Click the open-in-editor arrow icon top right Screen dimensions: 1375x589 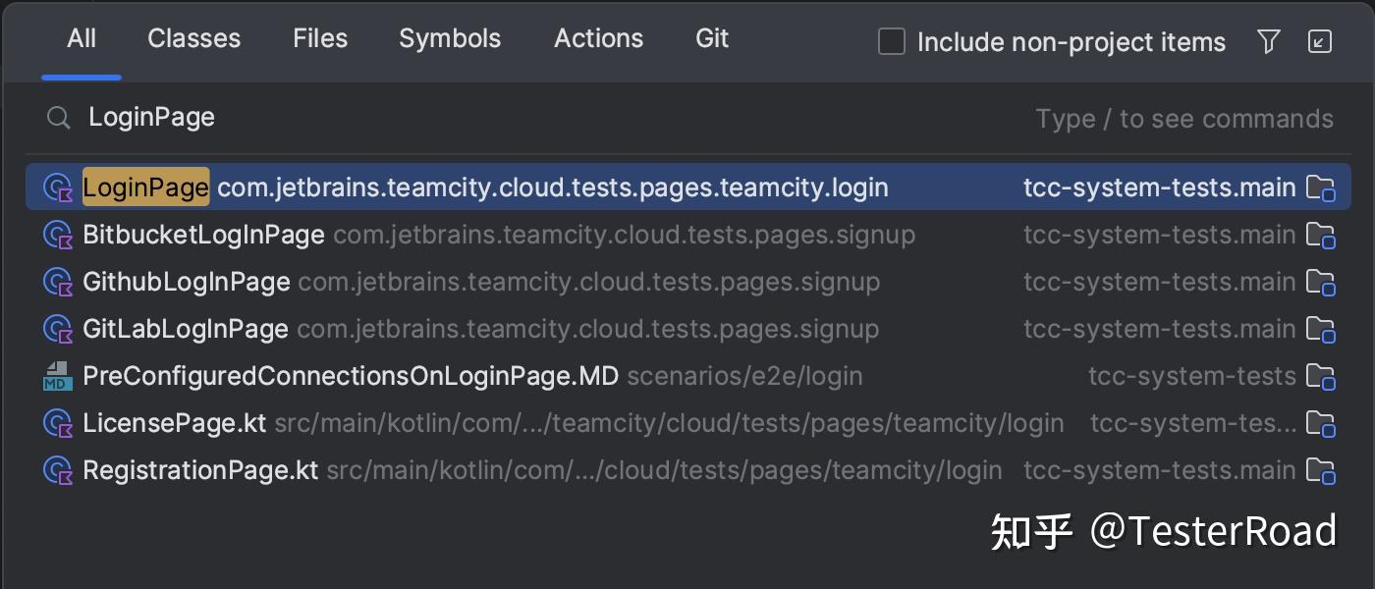pos(1319,41)
